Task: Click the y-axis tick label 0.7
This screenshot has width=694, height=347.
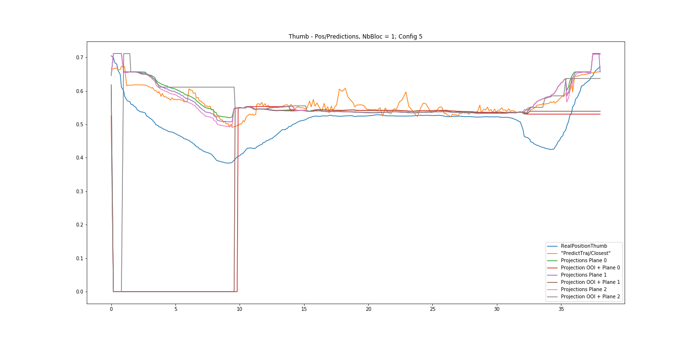Action: [x=78, y=57]
